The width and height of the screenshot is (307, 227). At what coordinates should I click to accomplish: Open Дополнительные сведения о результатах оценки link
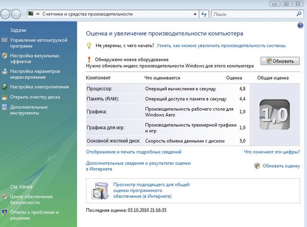coord(138,166)
